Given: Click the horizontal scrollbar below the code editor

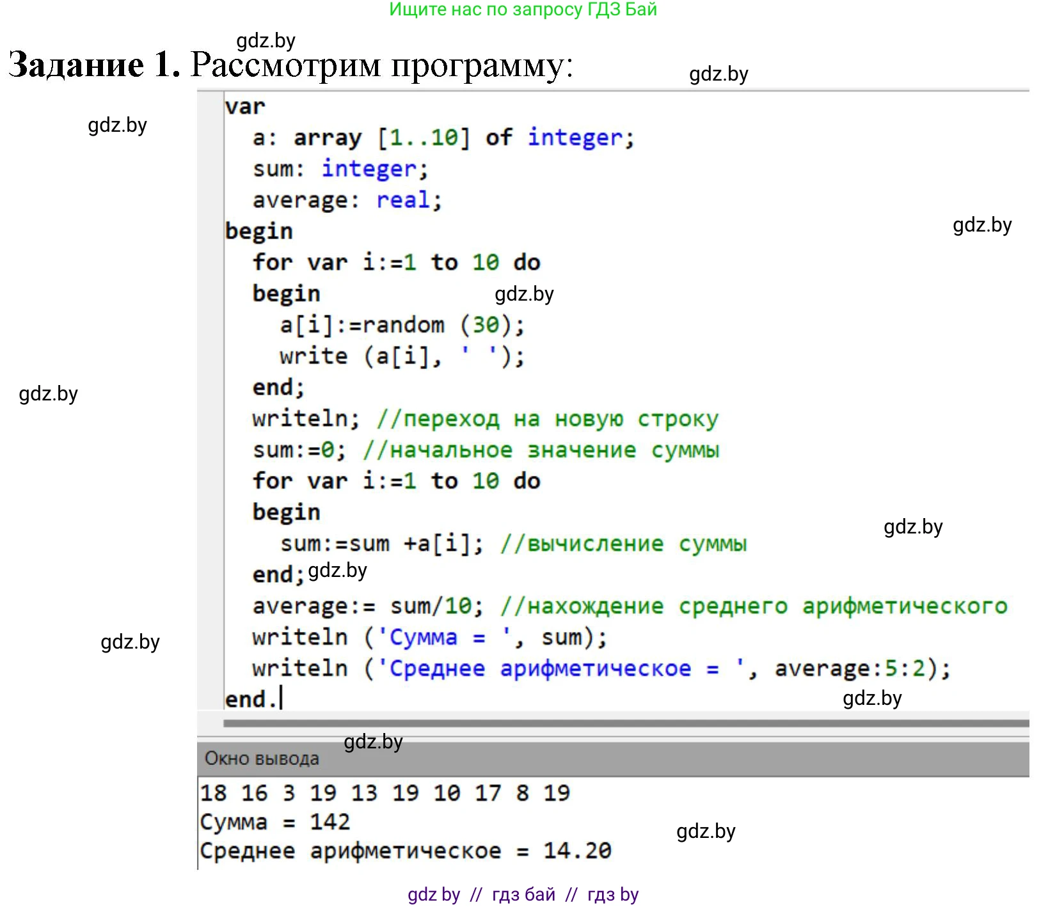Looking at the screenshot, I should pyautogui.click(x=624, y=723).
